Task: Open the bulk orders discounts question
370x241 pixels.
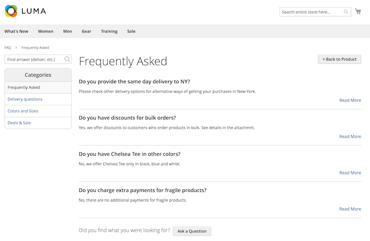Action: point(127,118)
